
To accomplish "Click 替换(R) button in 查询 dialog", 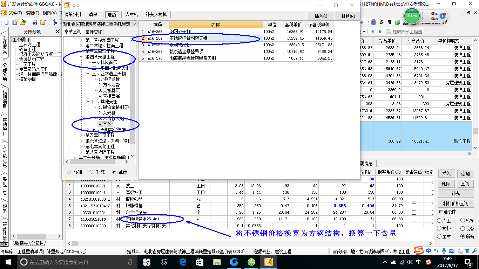I will [x=348, y=16].
